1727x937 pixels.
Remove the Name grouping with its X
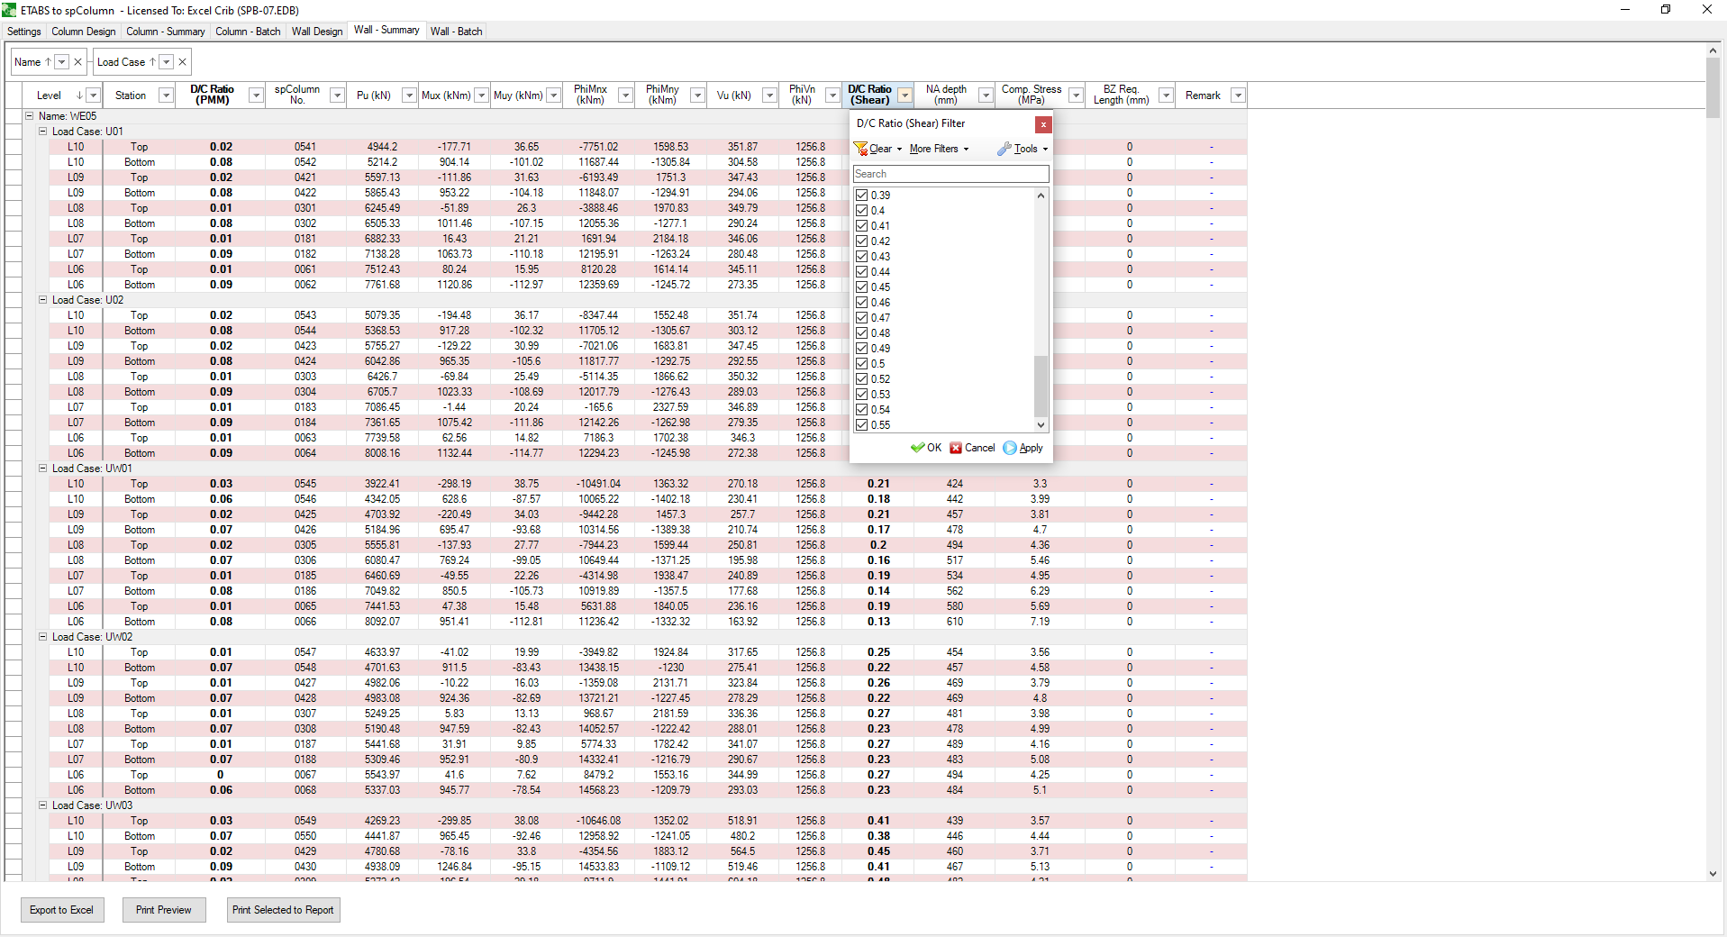pyautogui.click(x=77, y=62)
